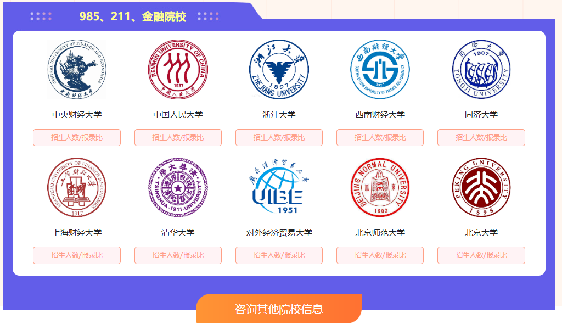This screenshot has width=562, height=324.
Task: Click the Central University of Finance logo
Action: pyautogui.click(x=77, y=69)
